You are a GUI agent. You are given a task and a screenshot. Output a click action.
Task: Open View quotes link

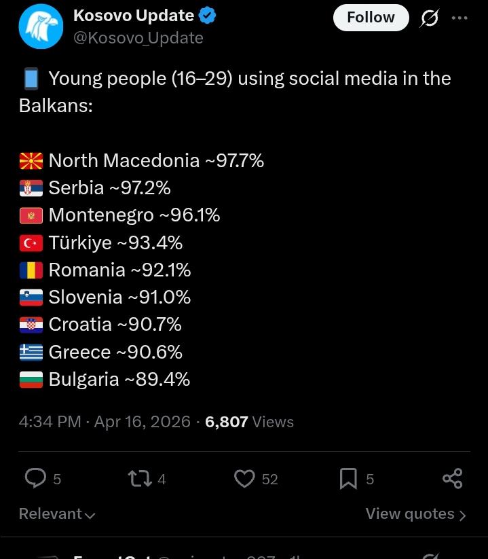[x=415, y=514]
